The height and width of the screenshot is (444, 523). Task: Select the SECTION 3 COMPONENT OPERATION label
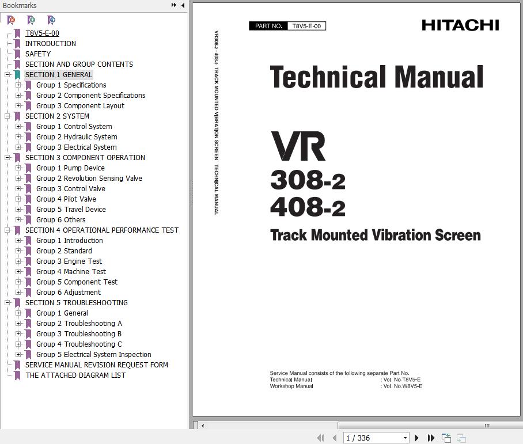pyautogui.click(x=85, y=157)
